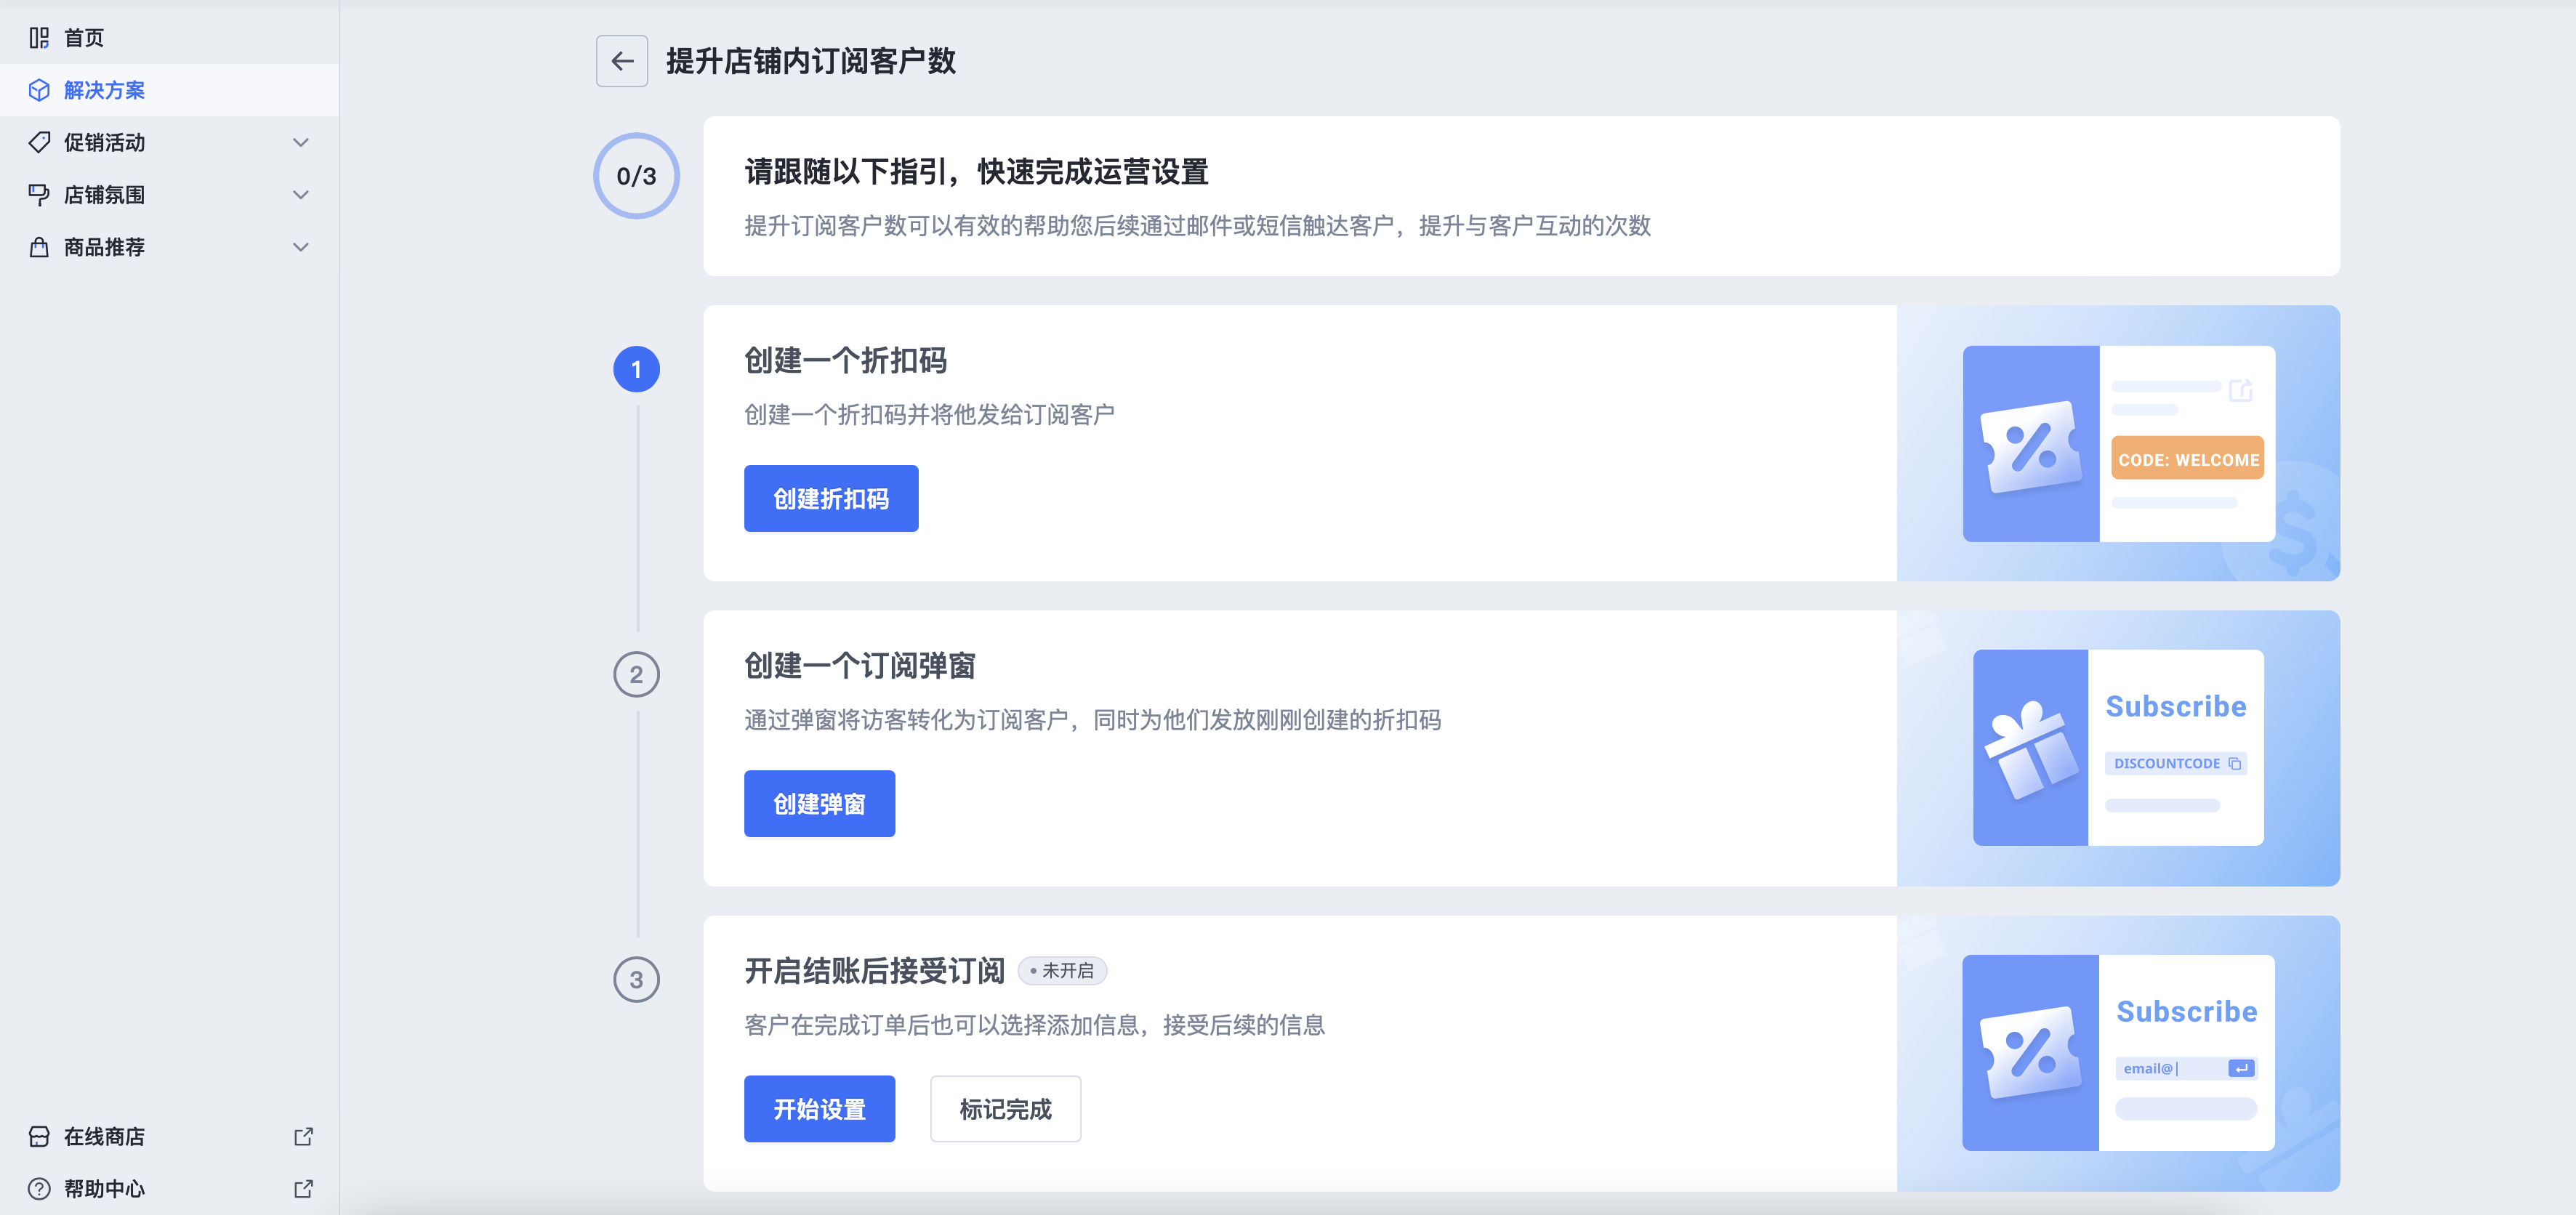Open external link icon beside 在线商店
2576x1215 pixels.
click(303, 1136)
